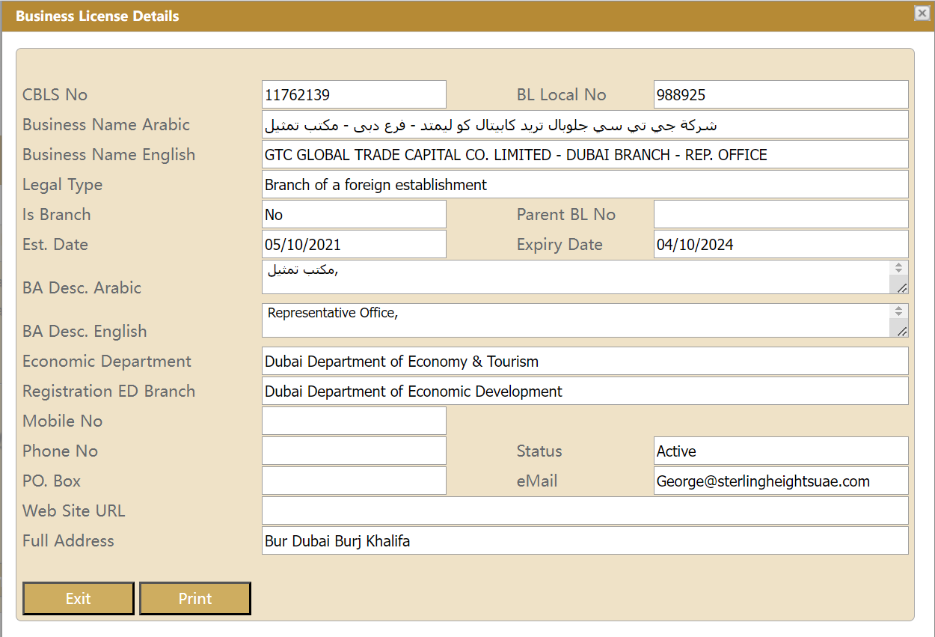Viewport: 935px width, 637px height.
Task: Click the BA Desc. Arabic label
Action: (82, 287)
